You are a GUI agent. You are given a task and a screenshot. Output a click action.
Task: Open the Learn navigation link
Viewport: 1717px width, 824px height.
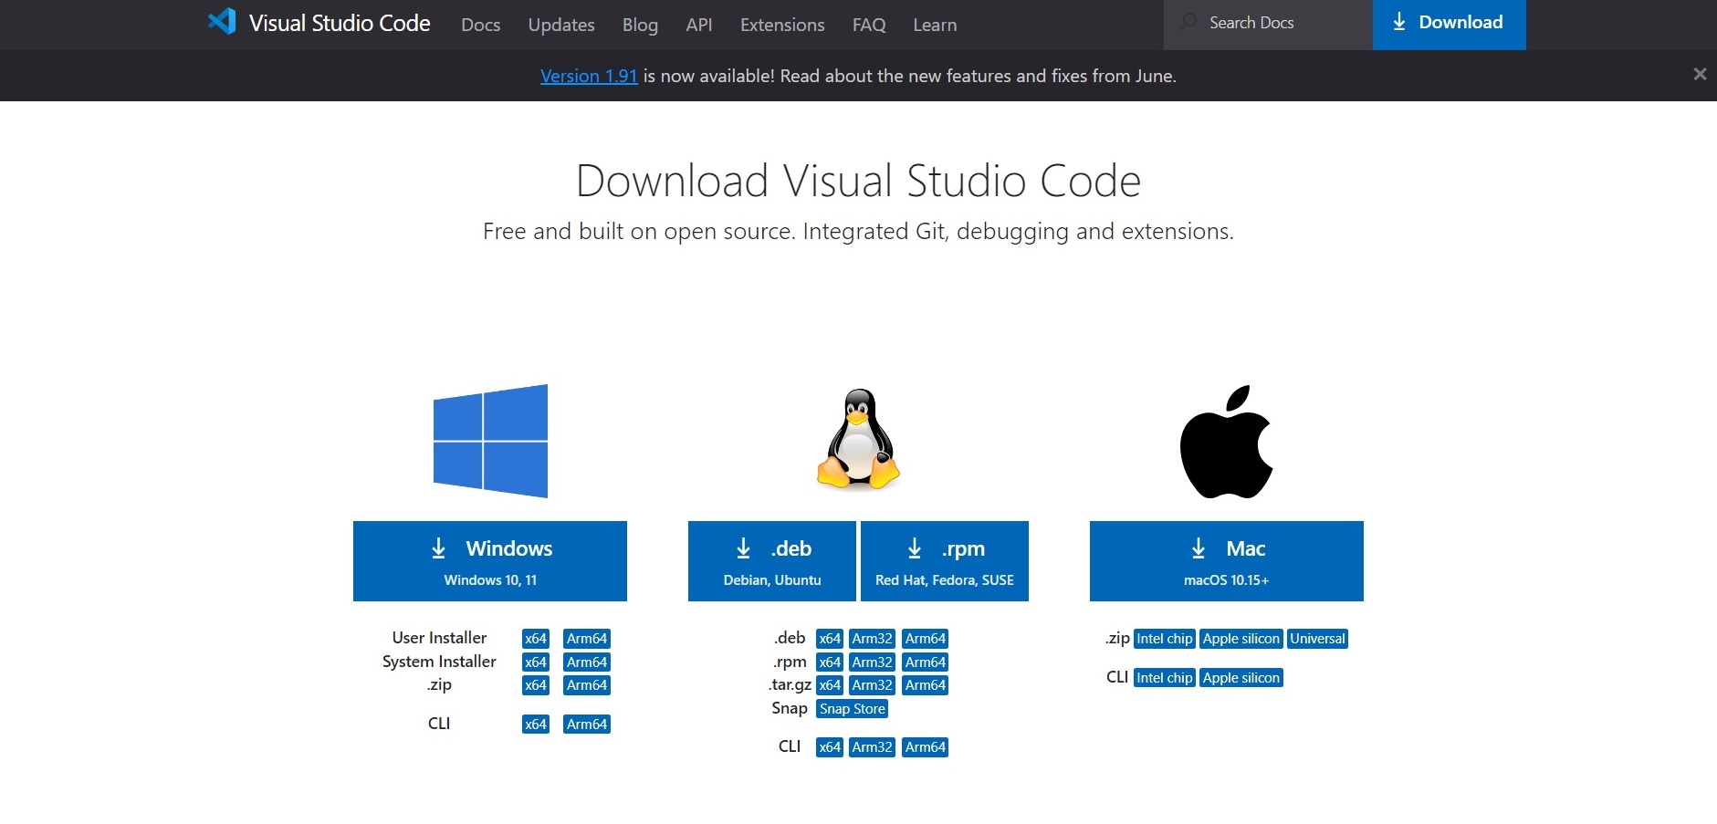pos(935,25)
